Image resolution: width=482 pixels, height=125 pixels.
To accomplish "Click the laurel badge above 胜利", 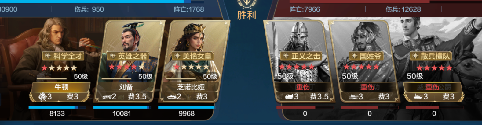I will click(x=247, y=3).
